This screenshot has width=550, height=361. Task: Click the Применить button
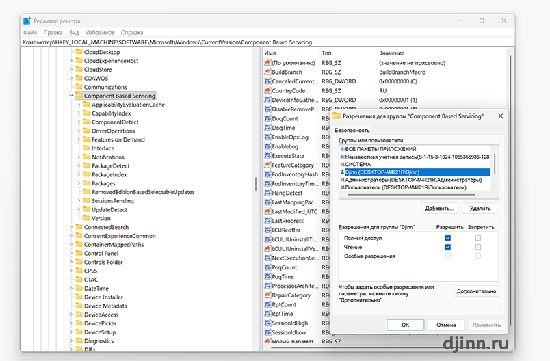point(486,325)
